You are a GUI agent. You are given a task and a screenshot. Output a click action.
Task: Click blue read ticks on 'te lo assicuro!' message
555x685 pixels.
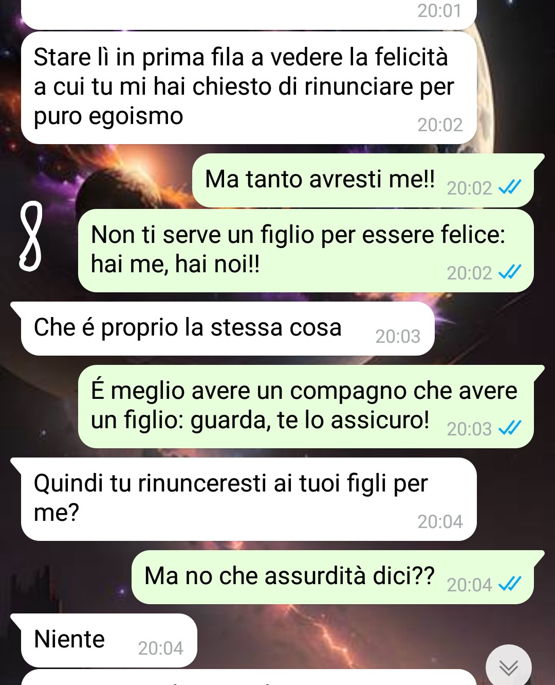click(x=510, y=428)
